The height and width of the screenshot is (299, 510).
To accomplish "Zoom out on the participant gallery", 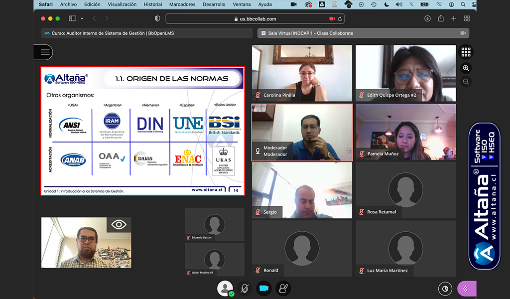I will (x=466, y=82).
